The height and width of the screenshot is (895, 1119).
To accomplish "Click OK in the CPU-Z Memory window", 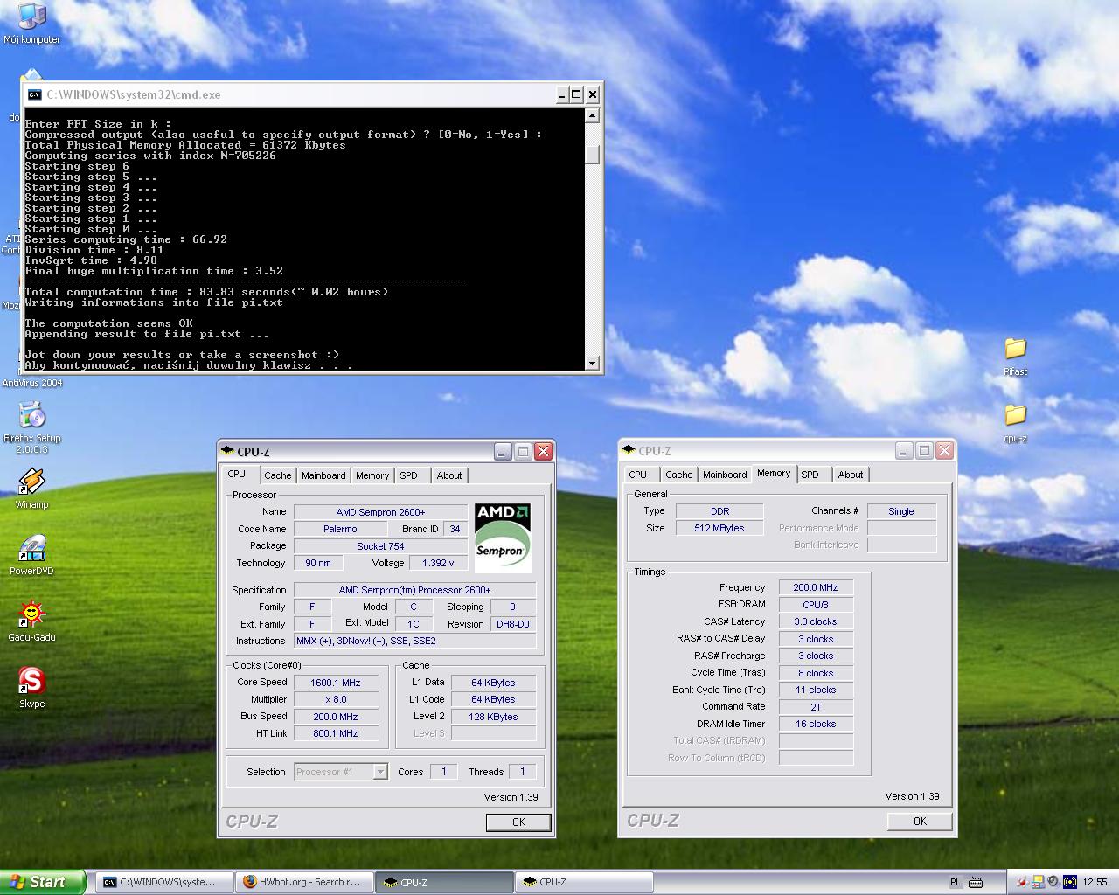I will tap(920, 821).
